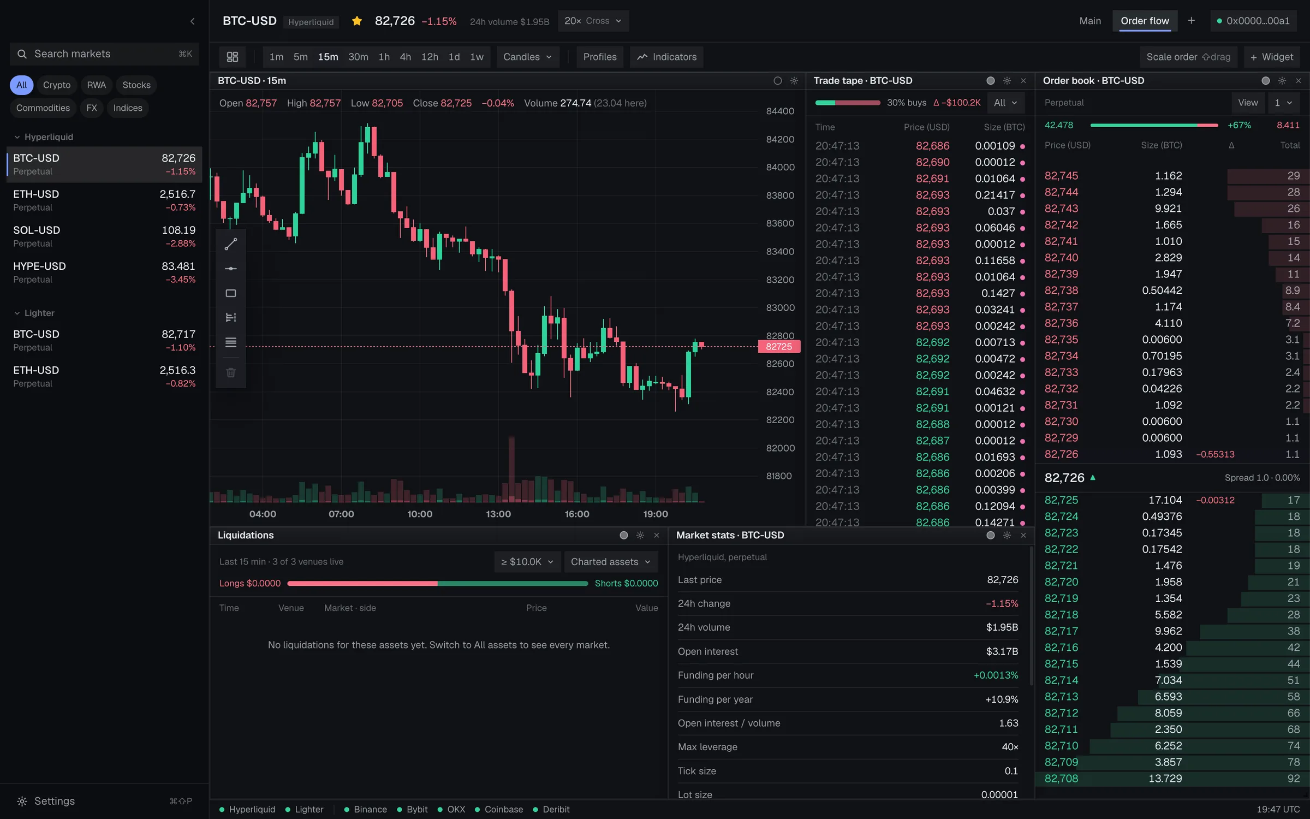Toggle the Market stats link circle
This screenshot has height=819, width=1310.
point(991,535)
